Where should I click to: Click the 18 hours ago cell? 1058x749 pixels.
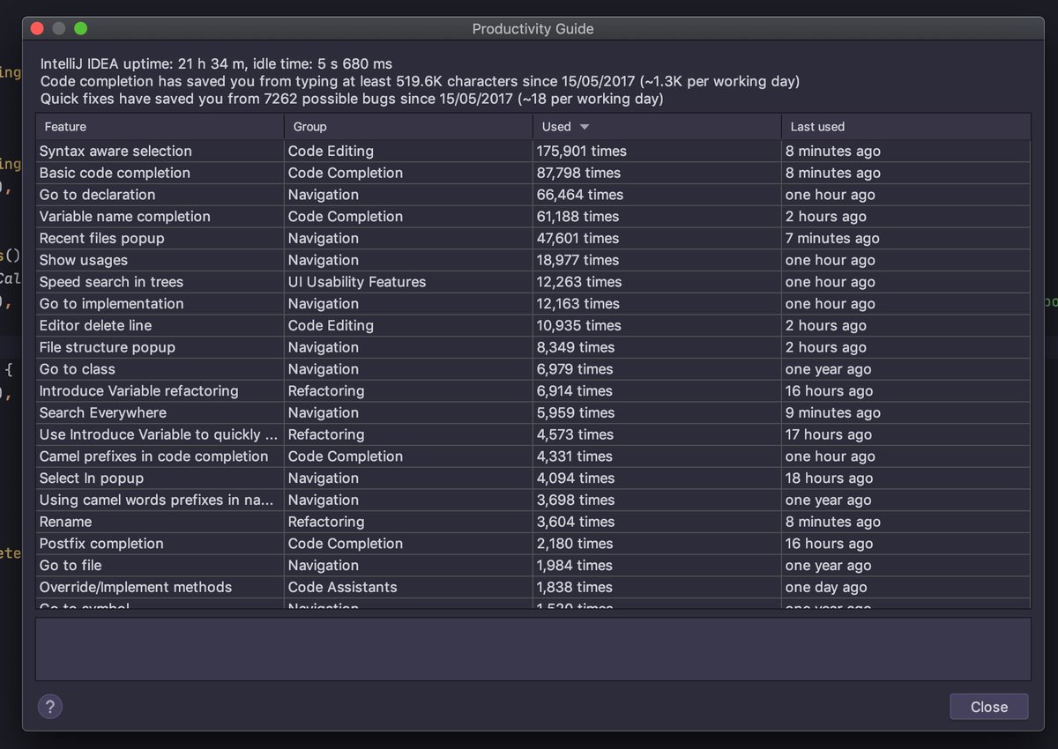tap(905, 478)
